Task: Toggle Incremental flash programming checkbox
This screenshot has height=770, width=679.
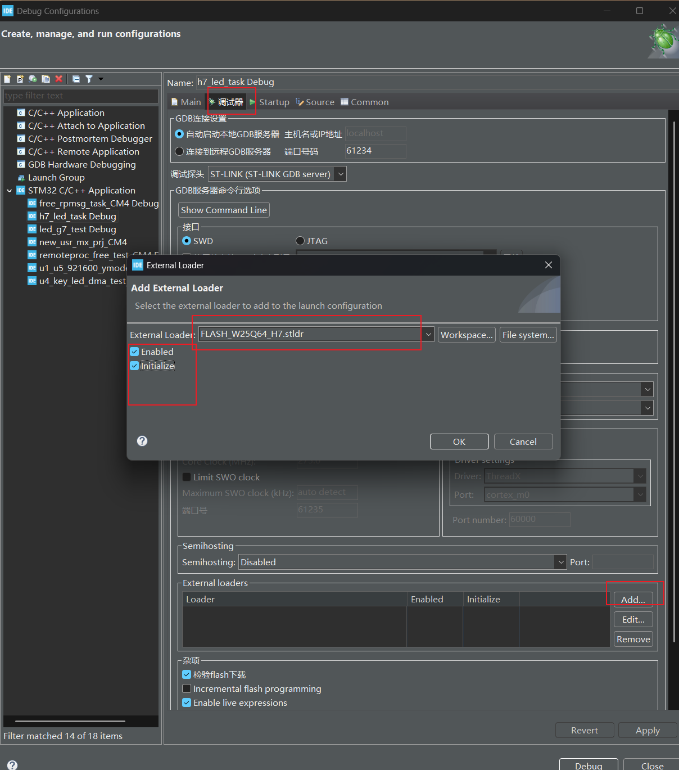Action: [187, 688]
